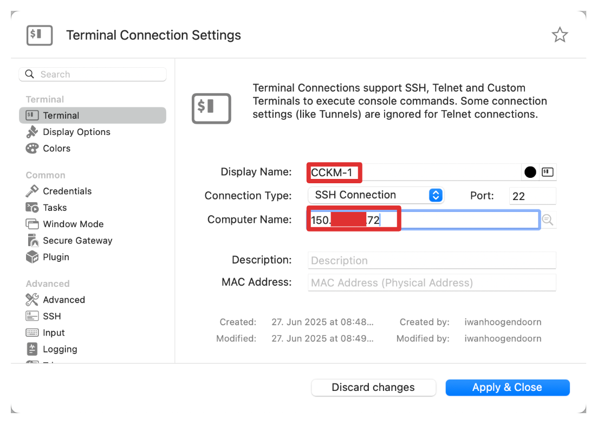Click the magnifier icon next to Computer Name
Screen dimensions: 597x424
(547, 220)
